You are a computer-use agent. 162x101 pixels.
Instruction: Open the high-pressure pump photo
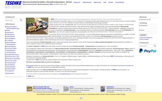[37, 26]
